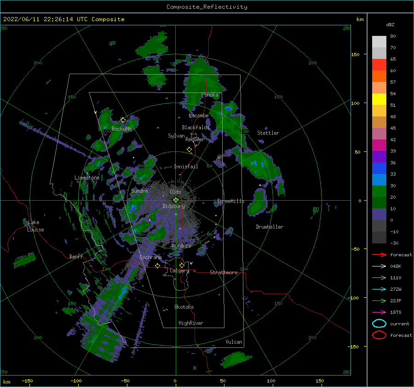Click the yellow diamond marker below Cochrane
414x387 pixels.
coord(157,266)
